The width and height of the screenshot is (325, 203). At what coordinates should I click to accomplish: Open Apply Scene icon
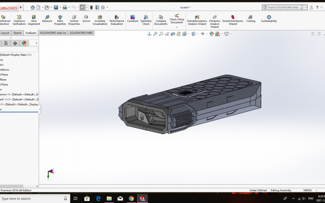217,34
